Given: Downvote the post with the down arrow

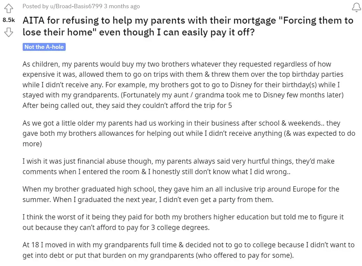Looking at the screenshot, I should click(x=9, y=32).
